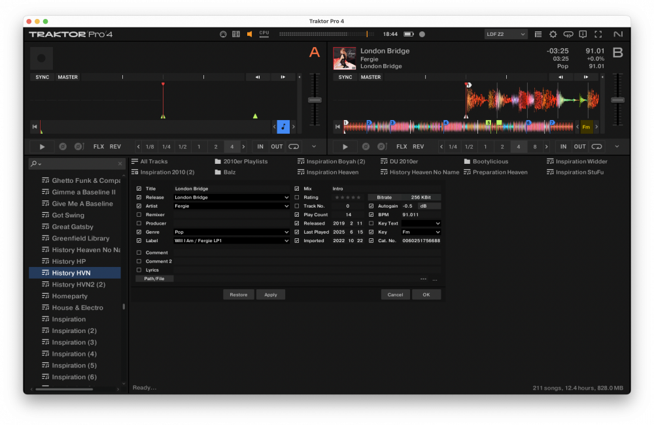
Task: Click deck A cue button icon
Action: [x=63, y=146]
